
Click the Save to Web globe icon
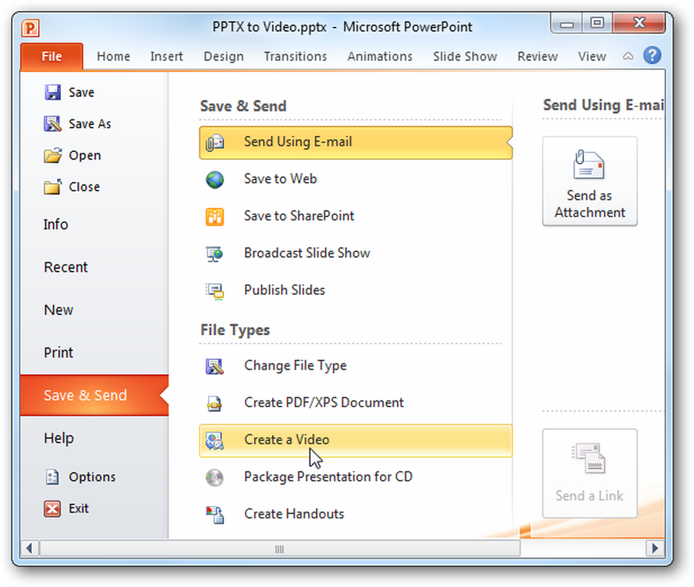(x=214, y=180)
